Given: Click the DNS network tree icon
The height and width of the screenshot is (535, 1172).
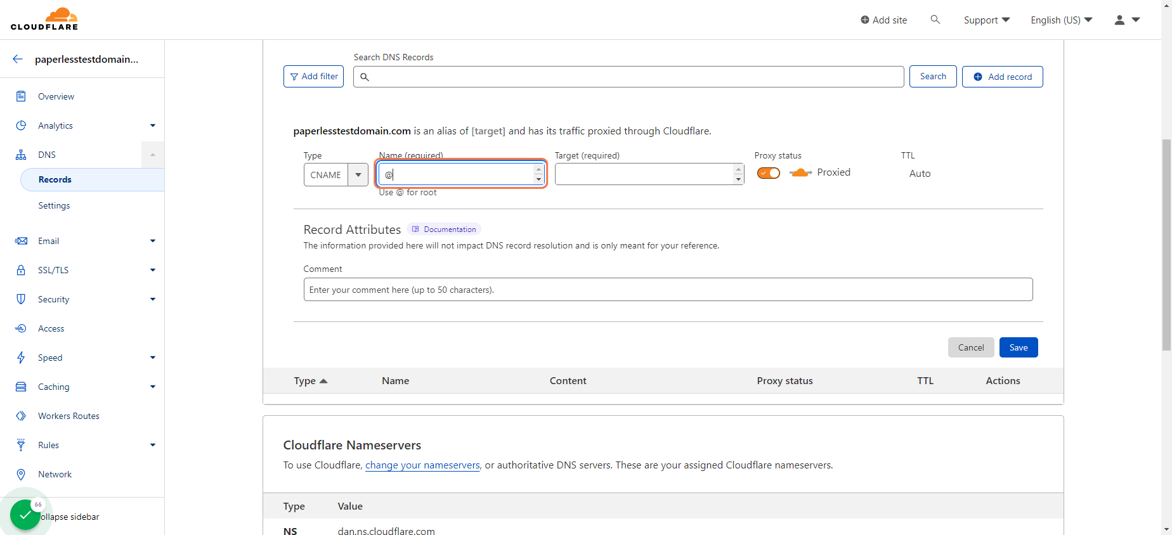Looking at the screenshot, I should point(21,155).
